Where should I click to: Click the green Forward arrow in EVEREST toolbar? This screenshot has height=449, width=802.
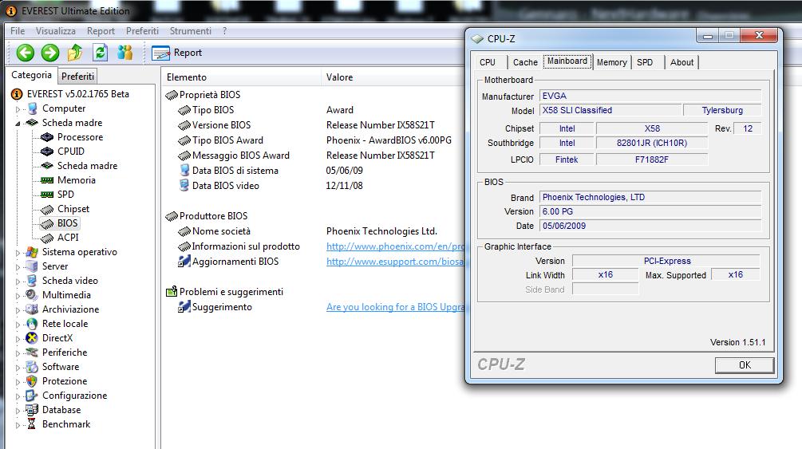tap(50, 52)
